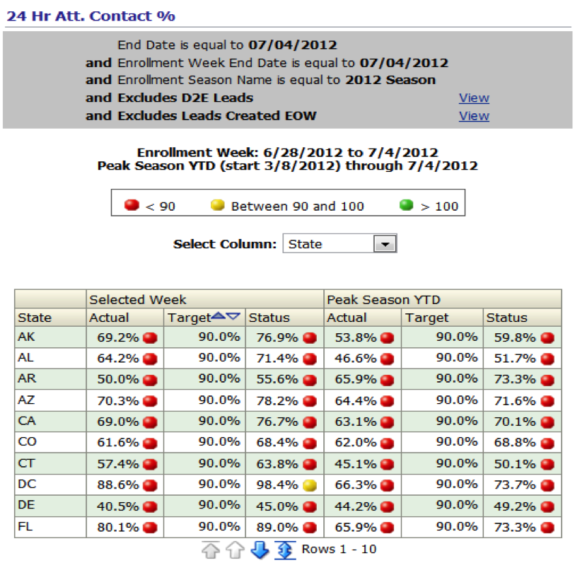Click View link for Excludes Leads Created EOW

473,116
